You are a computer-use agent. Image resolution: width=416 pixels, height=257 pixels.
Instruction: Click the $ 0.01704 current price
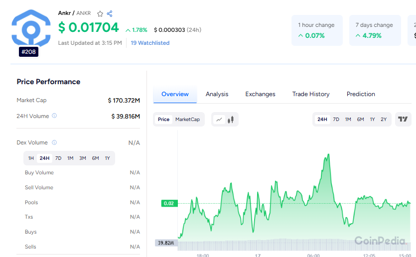(88, 27)
